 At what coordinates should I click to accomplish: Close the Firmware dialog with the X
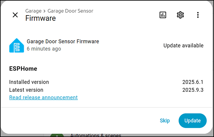[x=15, y=15]
